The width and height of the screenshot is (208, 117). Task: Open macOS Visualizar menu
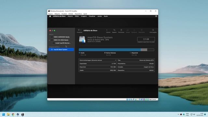(x=92, y=16)
